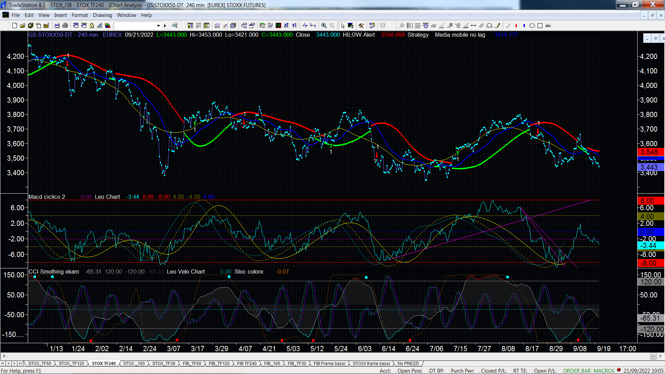Click the Print icon in toolbar
Image resolution: width=665 pixels, height=374 pixels.
(65, 26)
